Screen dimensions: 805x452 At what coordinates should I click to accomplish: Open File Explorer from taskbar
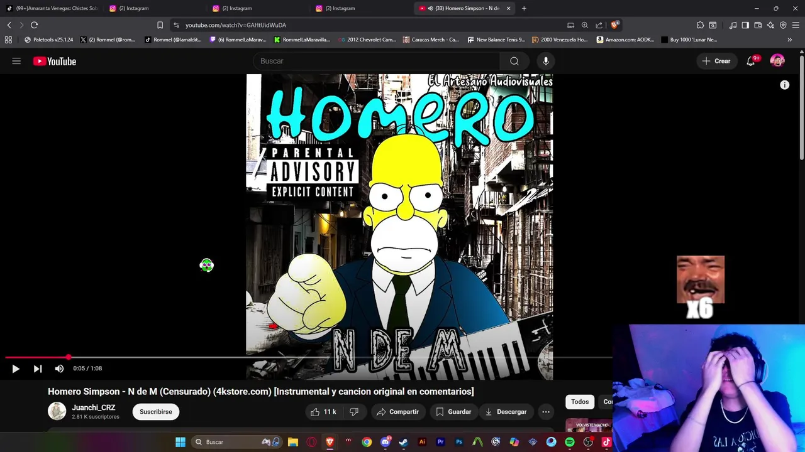click(x=293, y=442)
